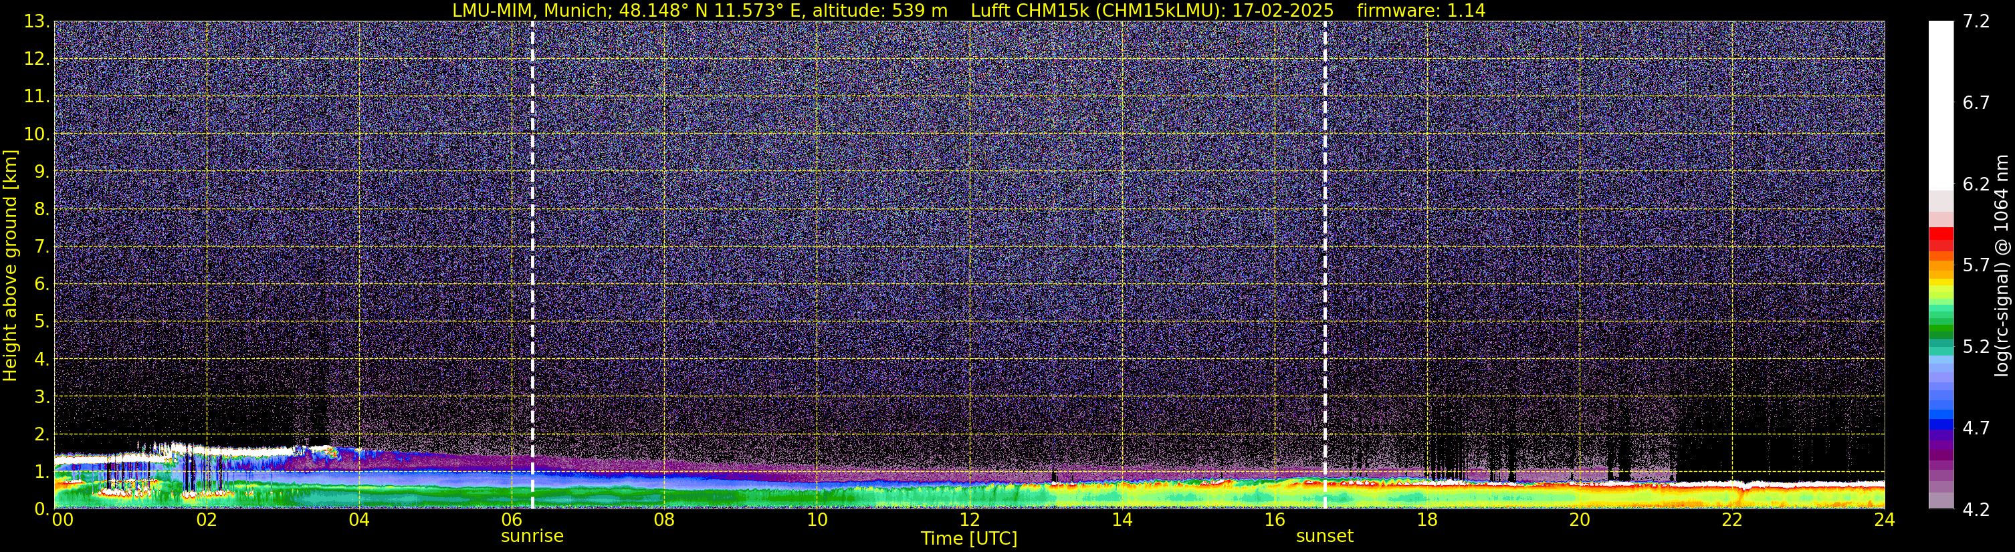Click the colorbar value 4.2
The image size is (2015, 552).
(1976, 510)
